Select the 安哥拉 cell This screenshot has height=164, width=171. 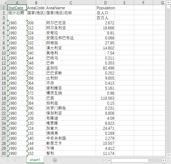71,33
